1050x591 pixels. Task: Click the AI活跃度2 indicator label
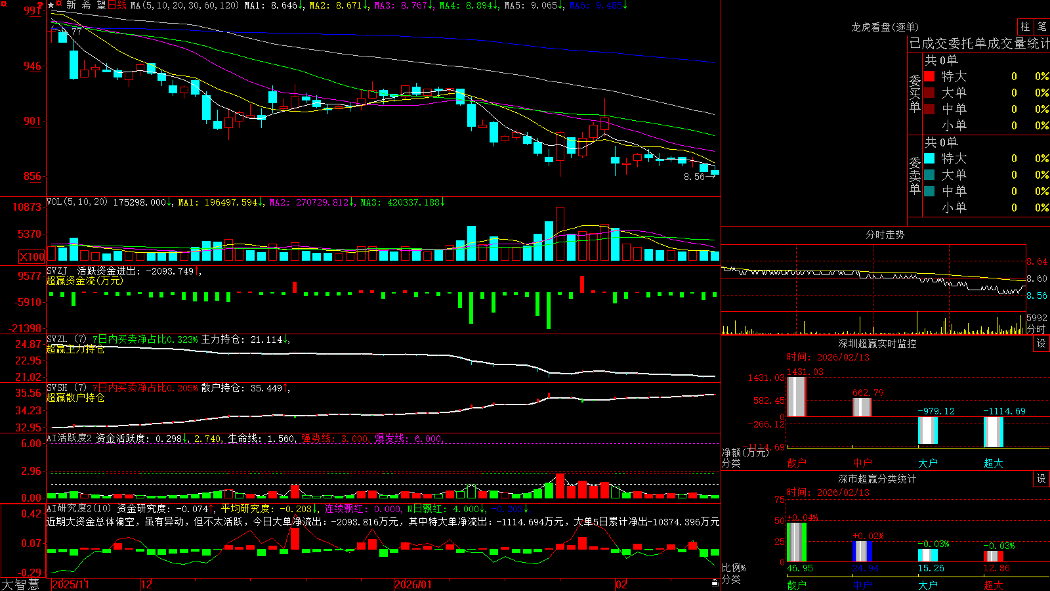point(70,438)
